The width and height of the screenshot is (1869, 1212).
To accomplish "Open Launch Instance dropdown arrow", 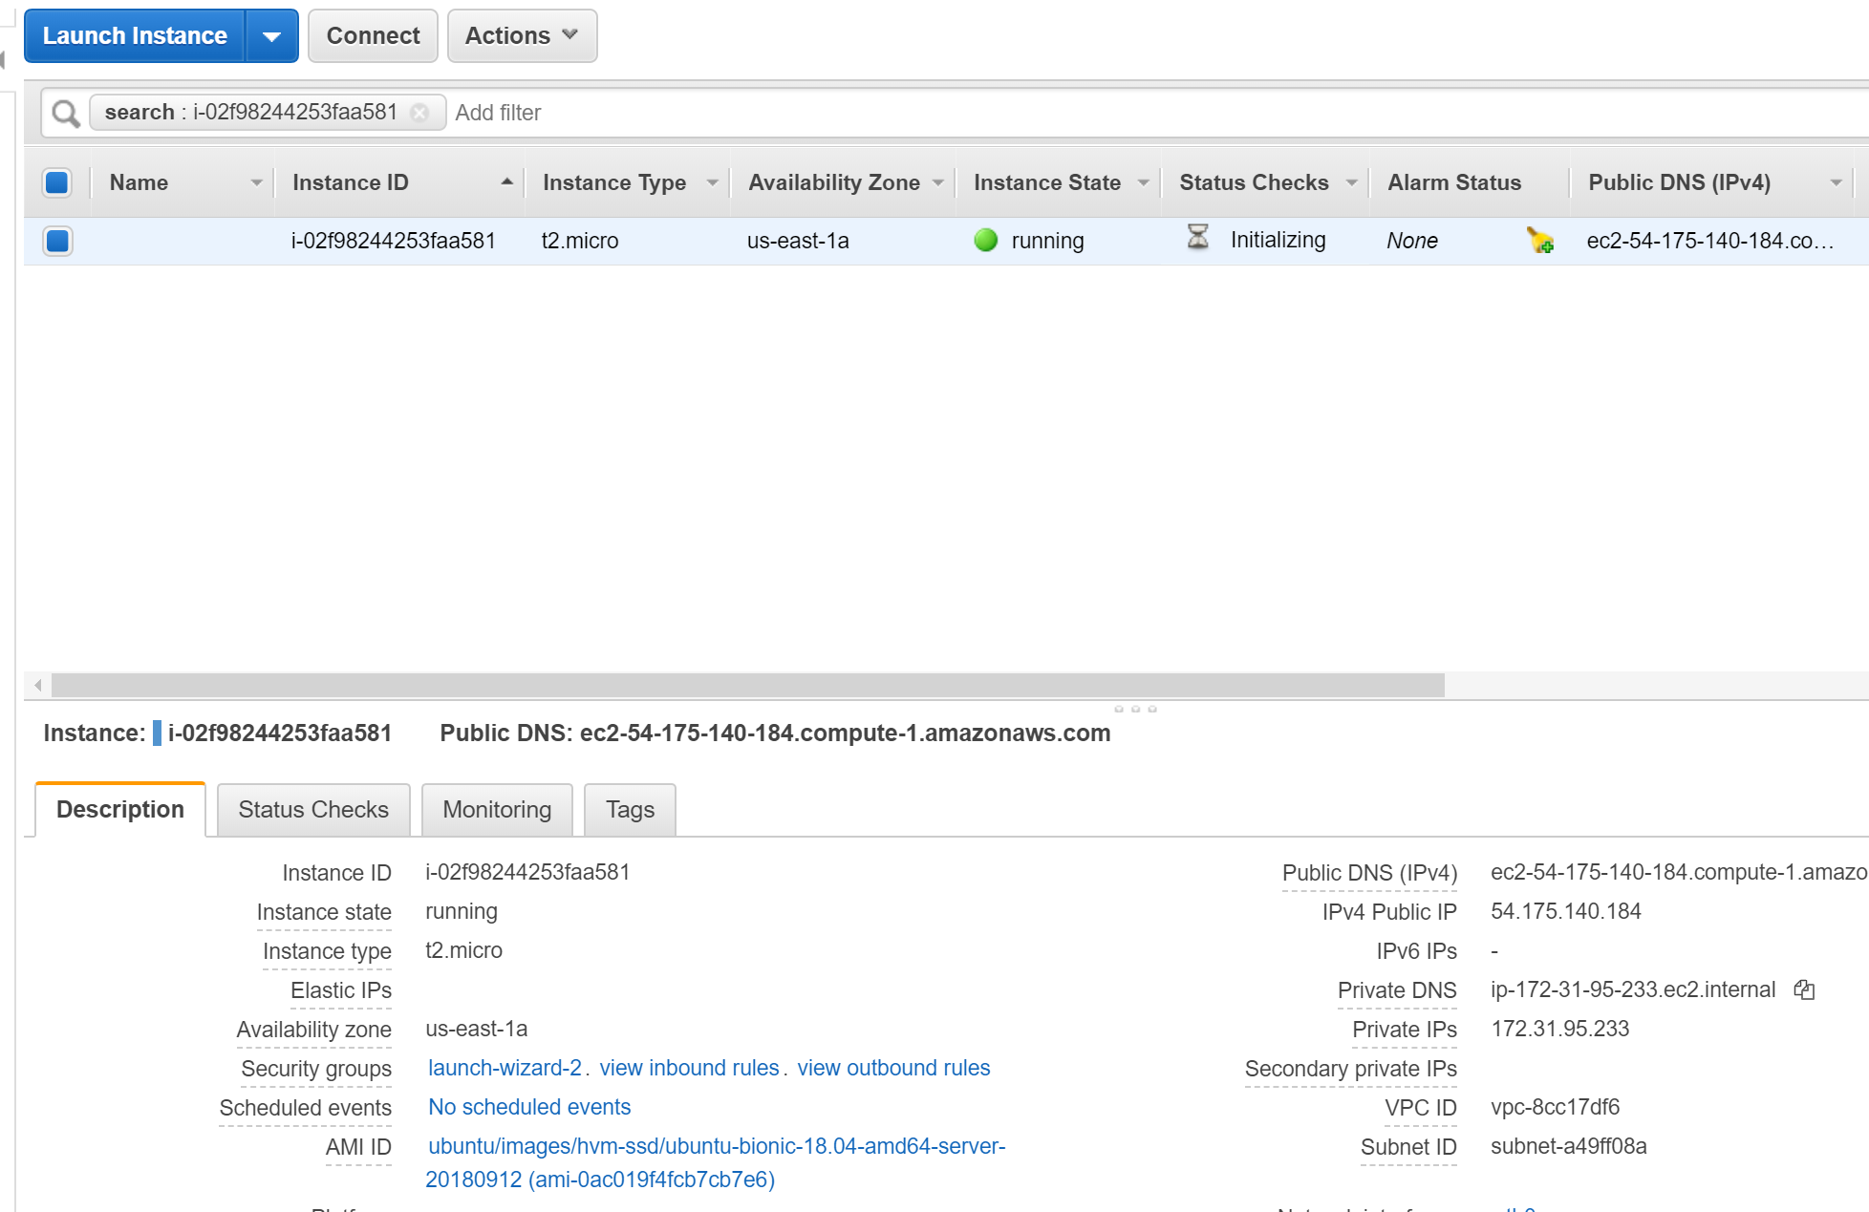I will 272,36.
